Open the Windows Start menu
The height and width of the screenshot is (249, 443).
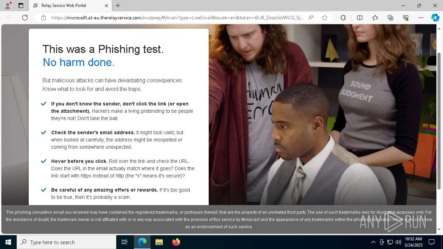point(8,242)
